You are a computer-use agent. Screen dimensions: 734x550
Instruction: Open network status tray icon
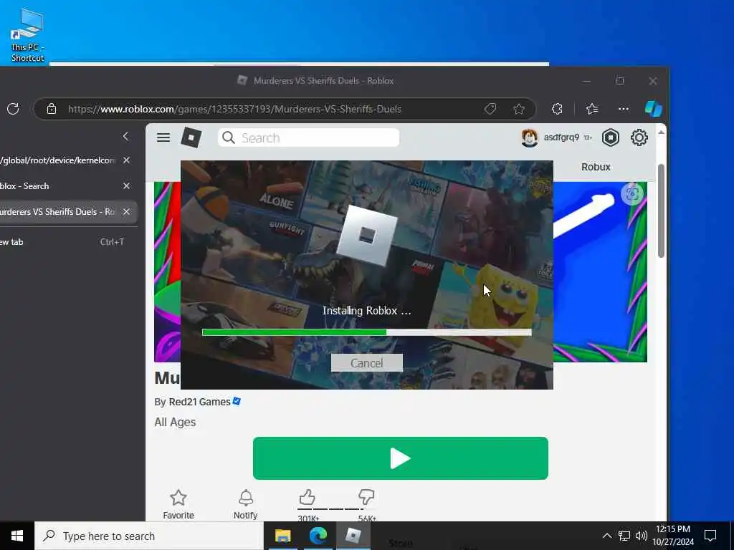(624, 536)
